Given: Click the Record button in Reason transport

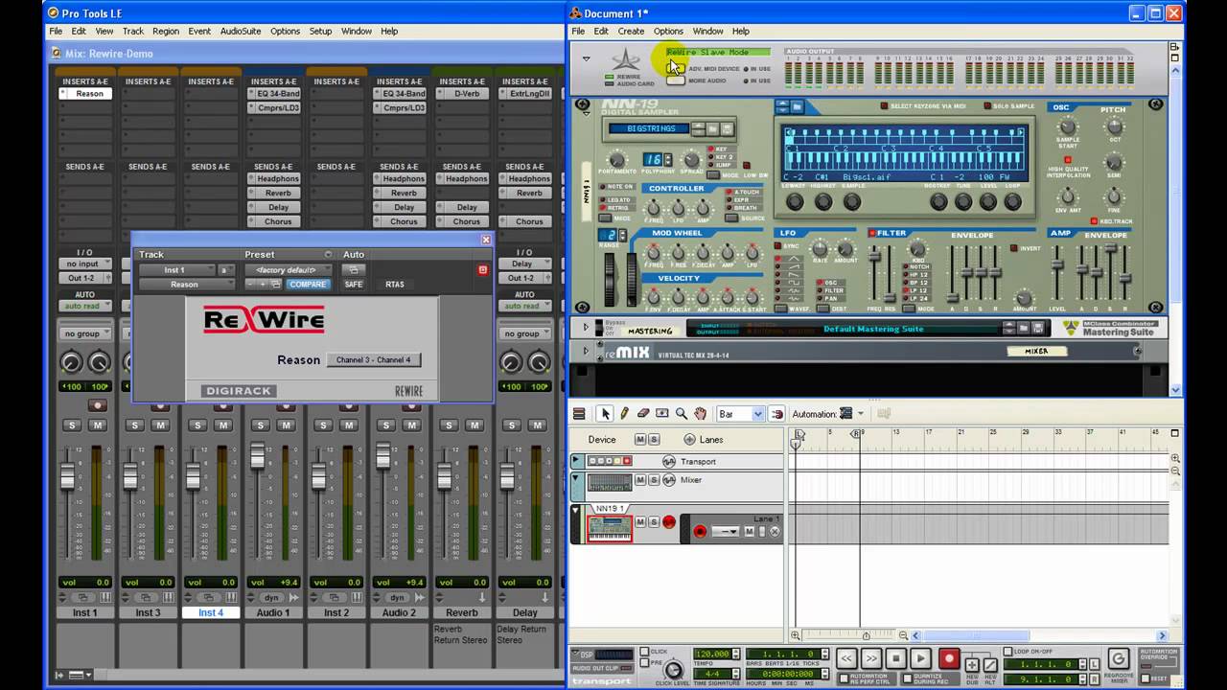Looking at the screenshot, I should coord(949,658).
